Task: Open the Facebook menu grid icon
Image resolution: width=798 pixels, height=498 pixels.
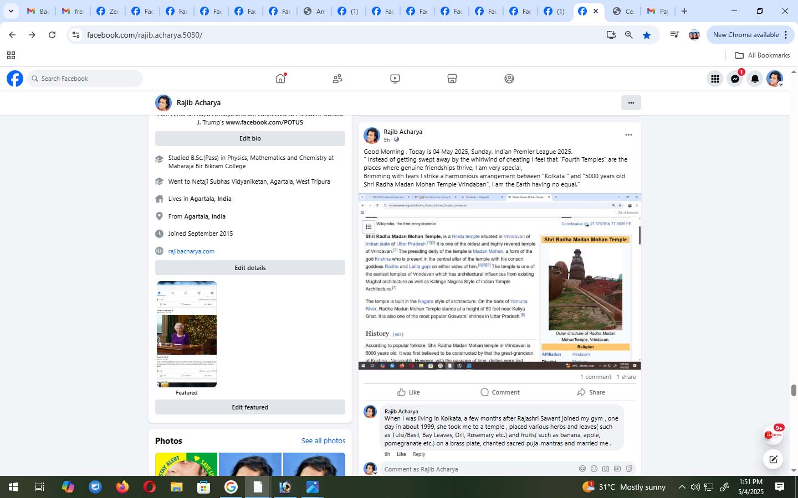Action: pyautogui.click(x=715, y=79)
